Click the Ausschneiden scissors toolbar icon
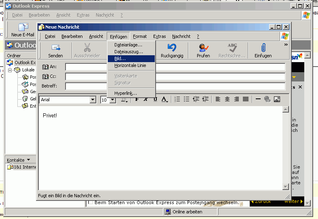The image size is (318, 219). click(x=87, y=48)
